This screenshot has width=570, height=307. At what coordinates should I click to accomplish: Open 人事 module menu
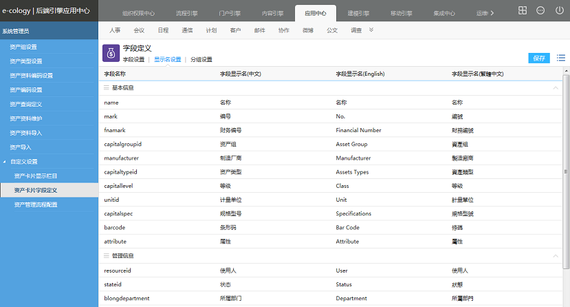115,30
